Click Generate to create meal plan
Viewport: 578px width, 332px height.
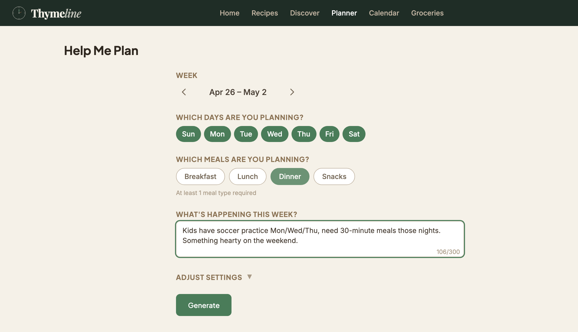tap(203, 305)
